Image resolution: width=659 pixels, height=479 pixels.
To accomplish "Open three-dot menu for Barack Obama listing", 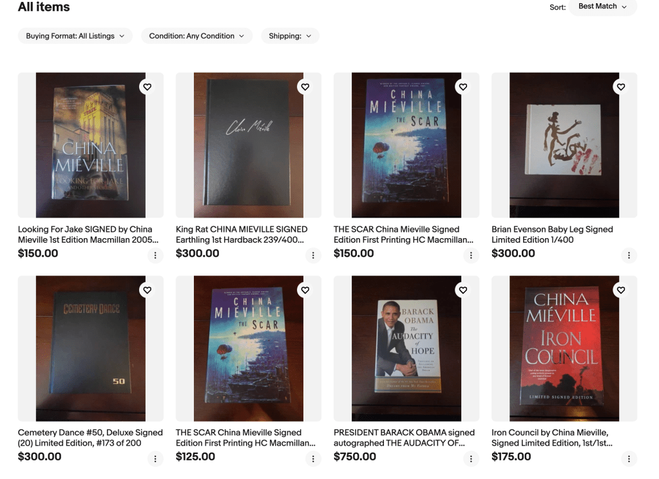I will (471, 458).
